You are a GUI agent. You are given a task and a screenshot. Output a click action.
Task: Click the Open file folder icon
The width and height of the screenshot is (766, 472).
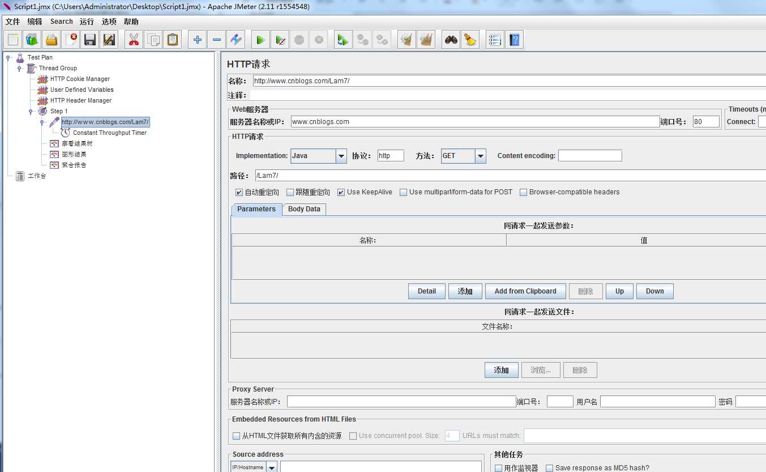pos(52,40)
